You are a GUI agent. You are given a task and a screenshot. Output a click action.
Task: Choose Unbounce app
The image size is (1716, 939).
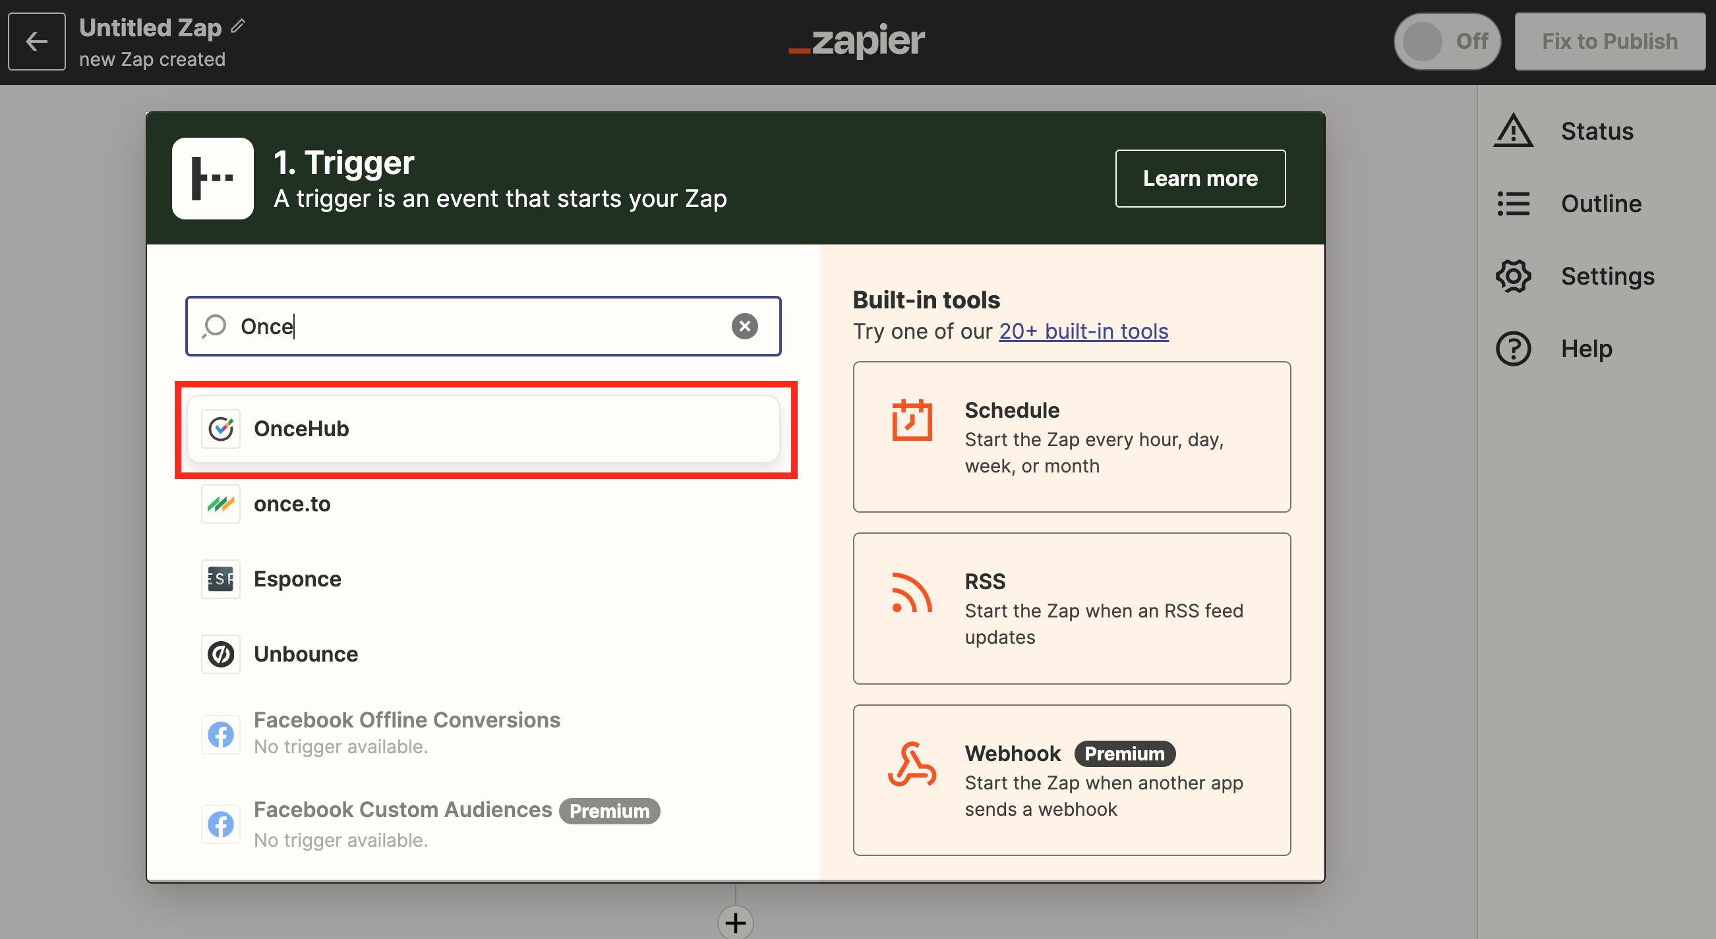pyautogui.click(x=483, y=654)
